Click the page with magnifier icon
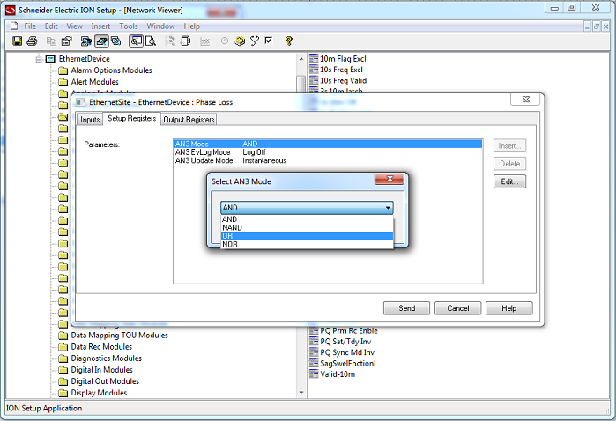The height and width of the screenshot is (421, 616). (x=151, y=41)
